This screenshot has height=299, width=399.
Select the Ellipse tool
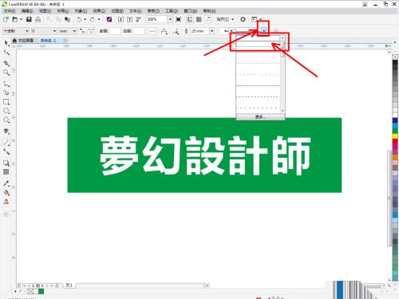click(6, 111)
